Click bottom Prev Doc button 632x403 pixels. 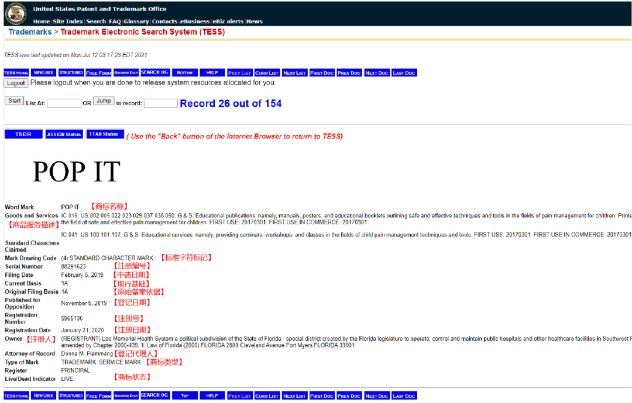click(349, 396)
